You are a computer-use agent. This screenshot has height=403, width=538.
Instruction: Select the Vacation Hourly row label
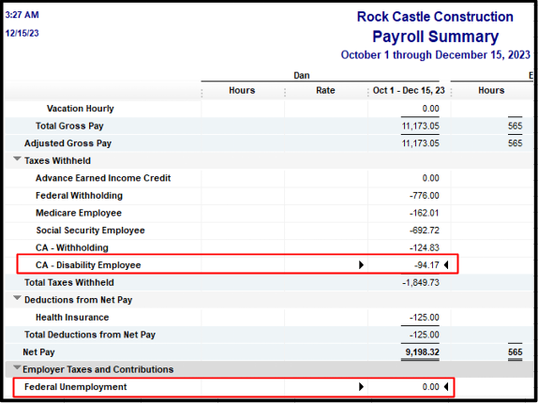click(81, 109)
